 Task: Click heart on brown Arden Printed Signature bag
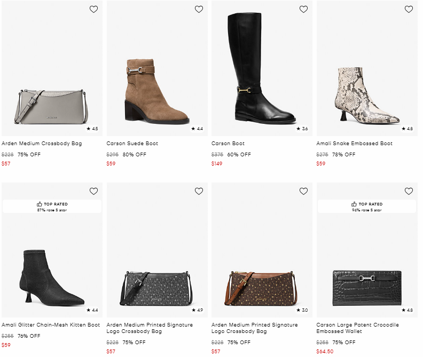point(303,191)
